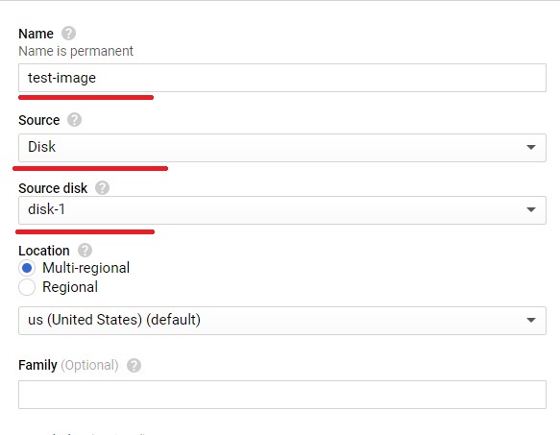The height and width of the screenshot is (435, 560).
Task: Select the Regional radio button
Action: coord(27,287)
